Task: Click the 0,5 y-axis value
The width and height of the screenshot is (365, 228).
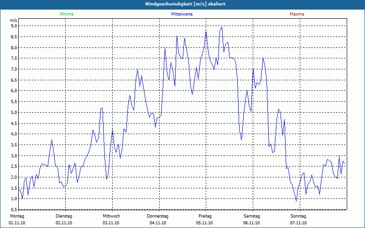Action: 14,209
